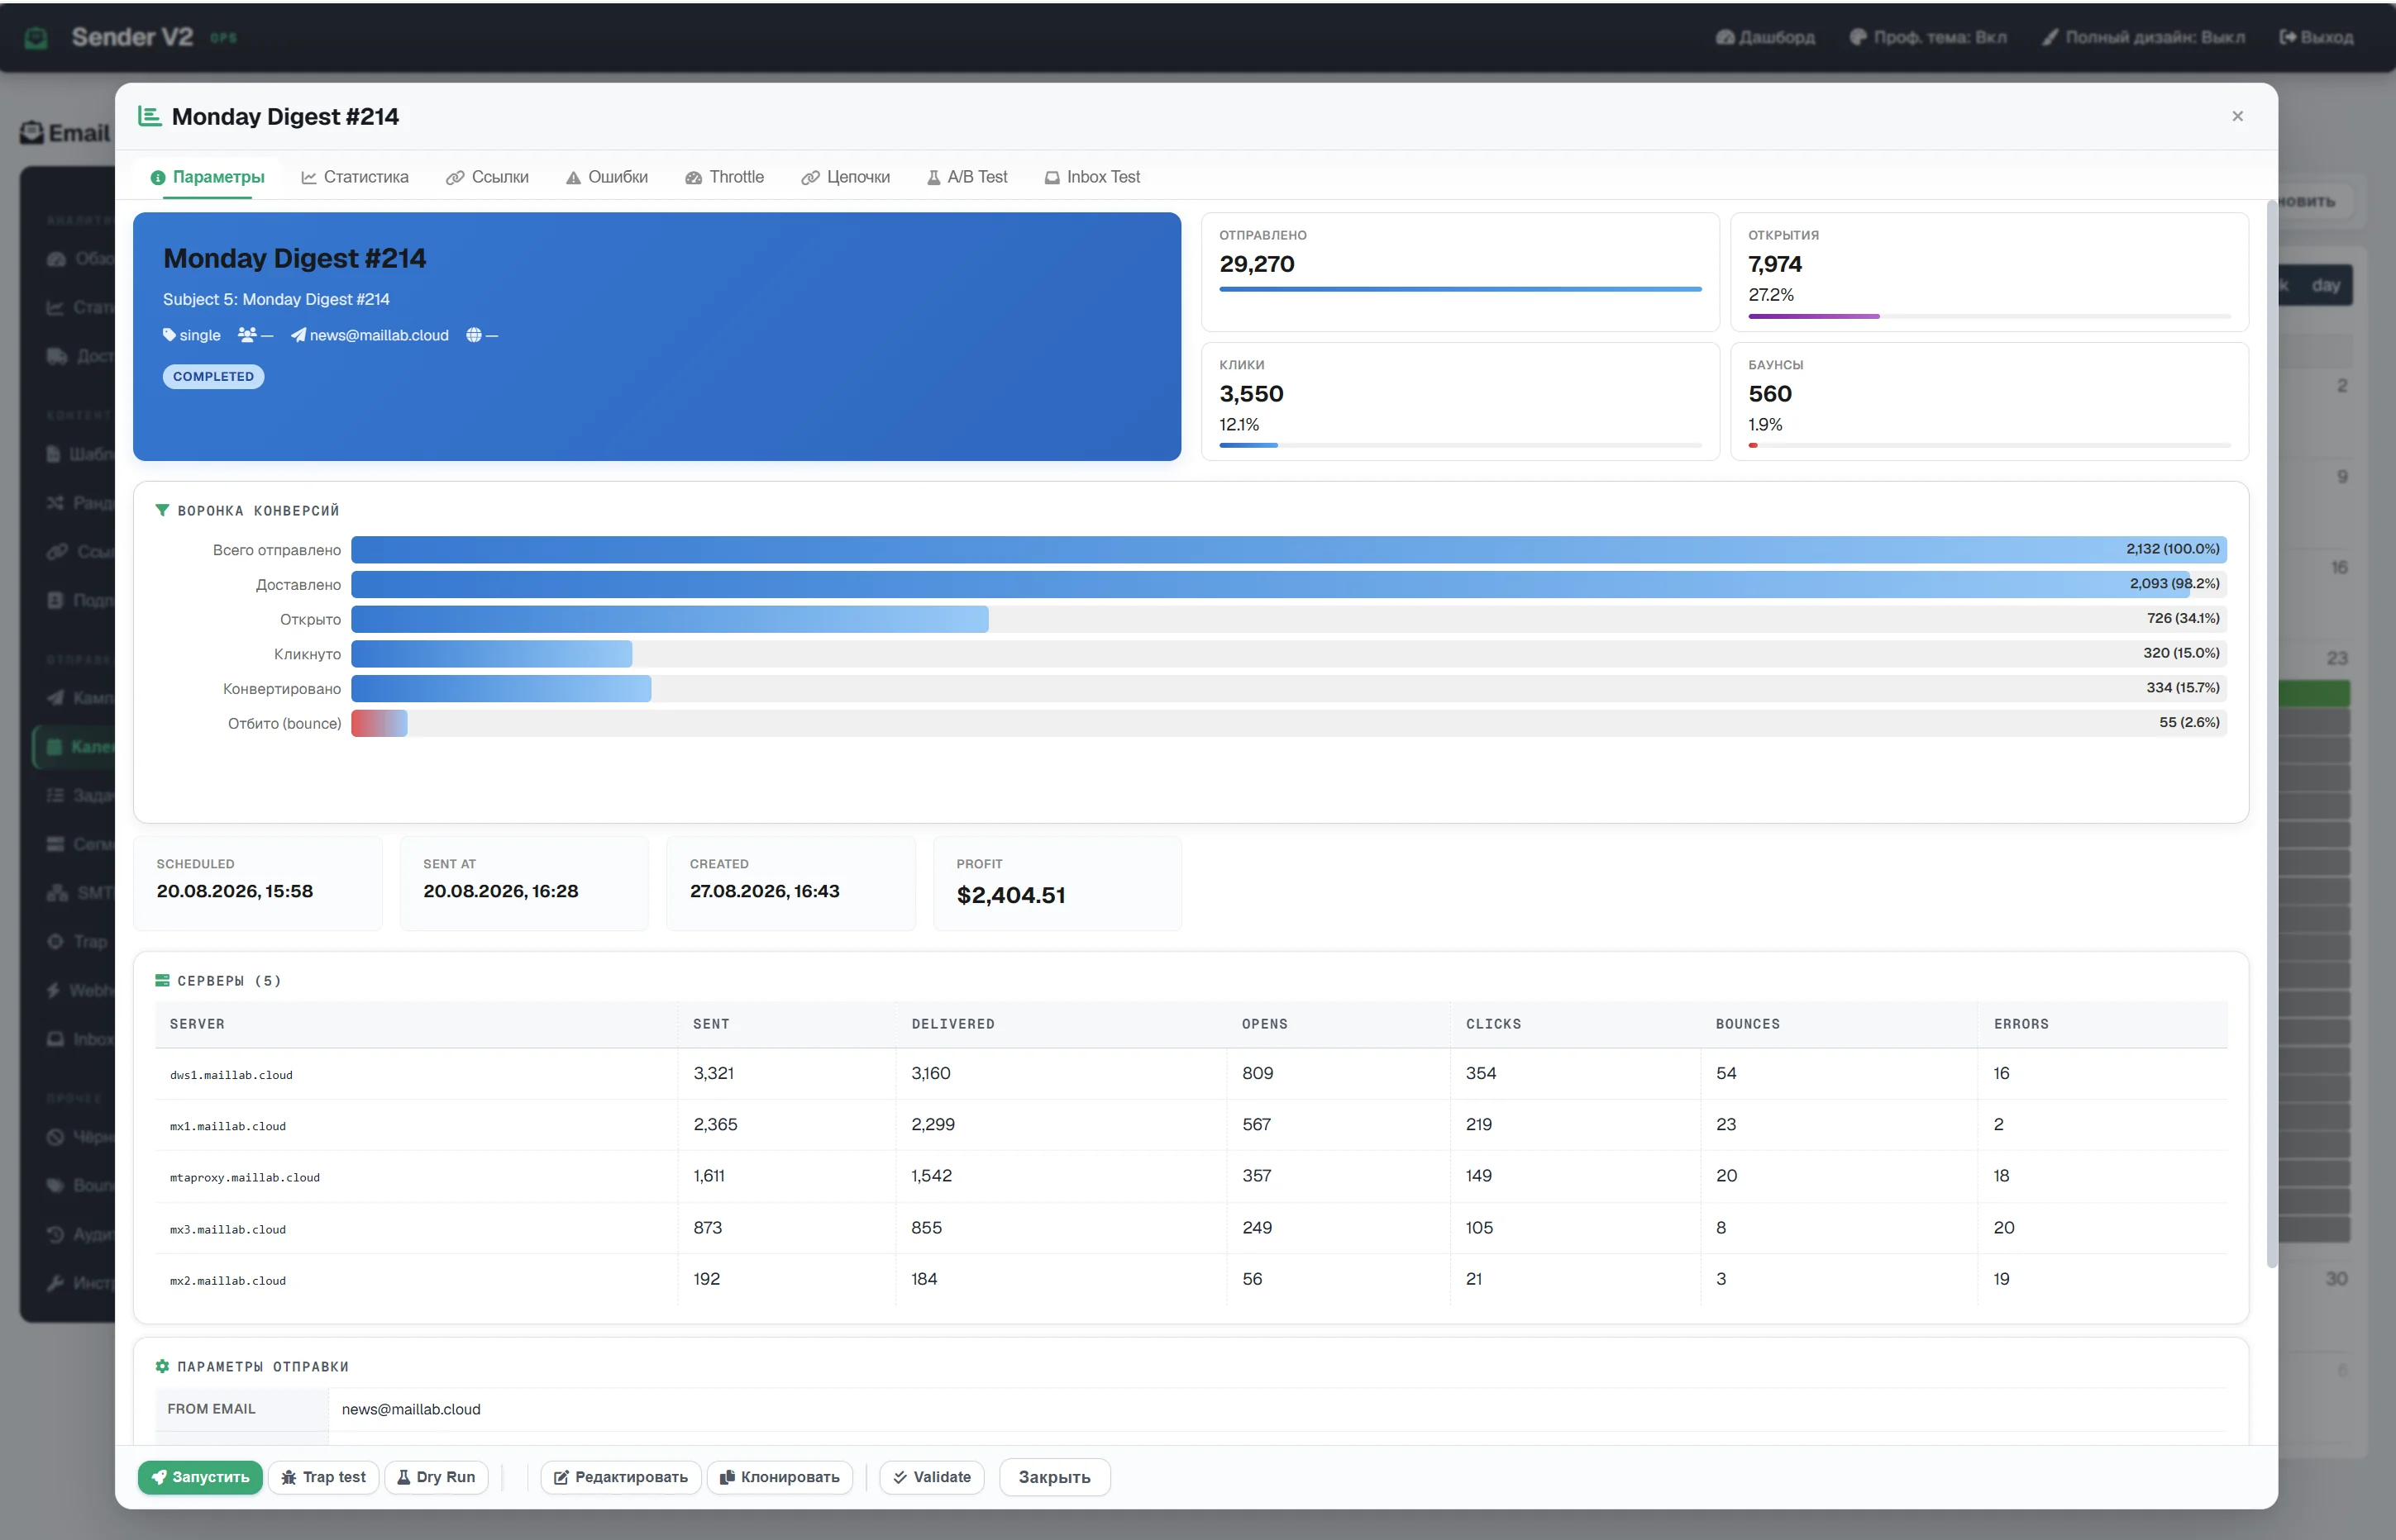Click the paper plane icon by news@maillab.cloud
Image resolution: width=2396 pixels, height=1540 pixels.
click(298, 335)
